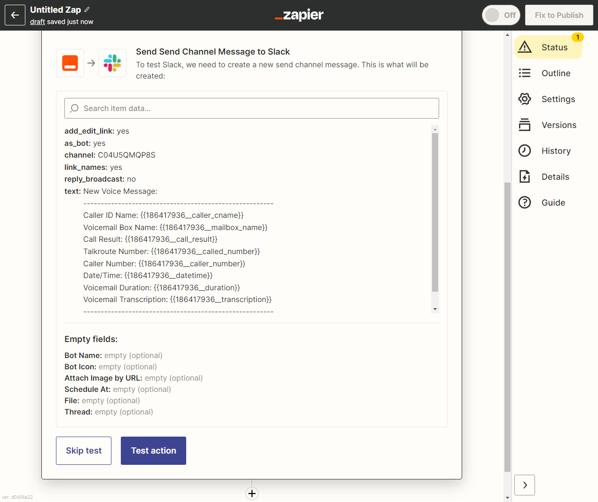This screenshot has height=502, width=598.
Task: Click the Bot Name empty field row
Action: click(113, 356)
